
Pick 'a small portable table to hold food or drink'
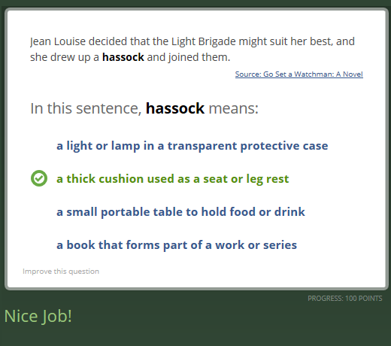click(180, 212)
